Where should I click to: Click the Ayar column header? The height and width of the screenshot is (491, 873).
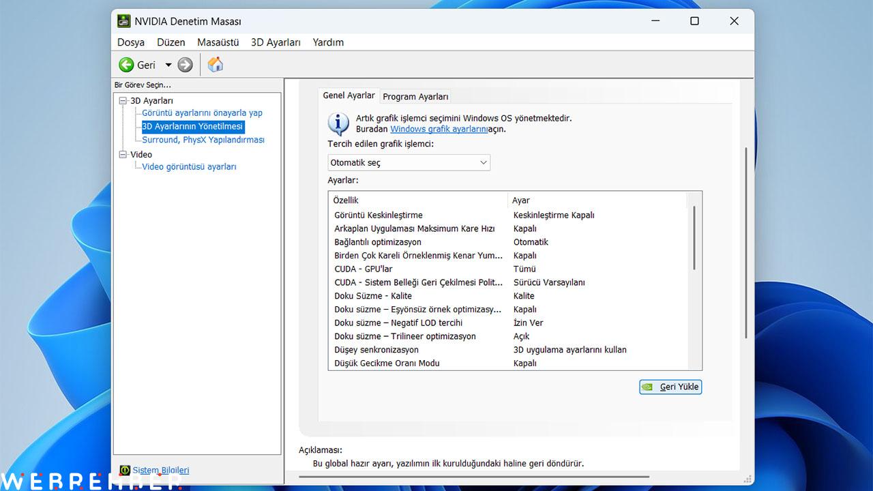(x=597, y=200)
